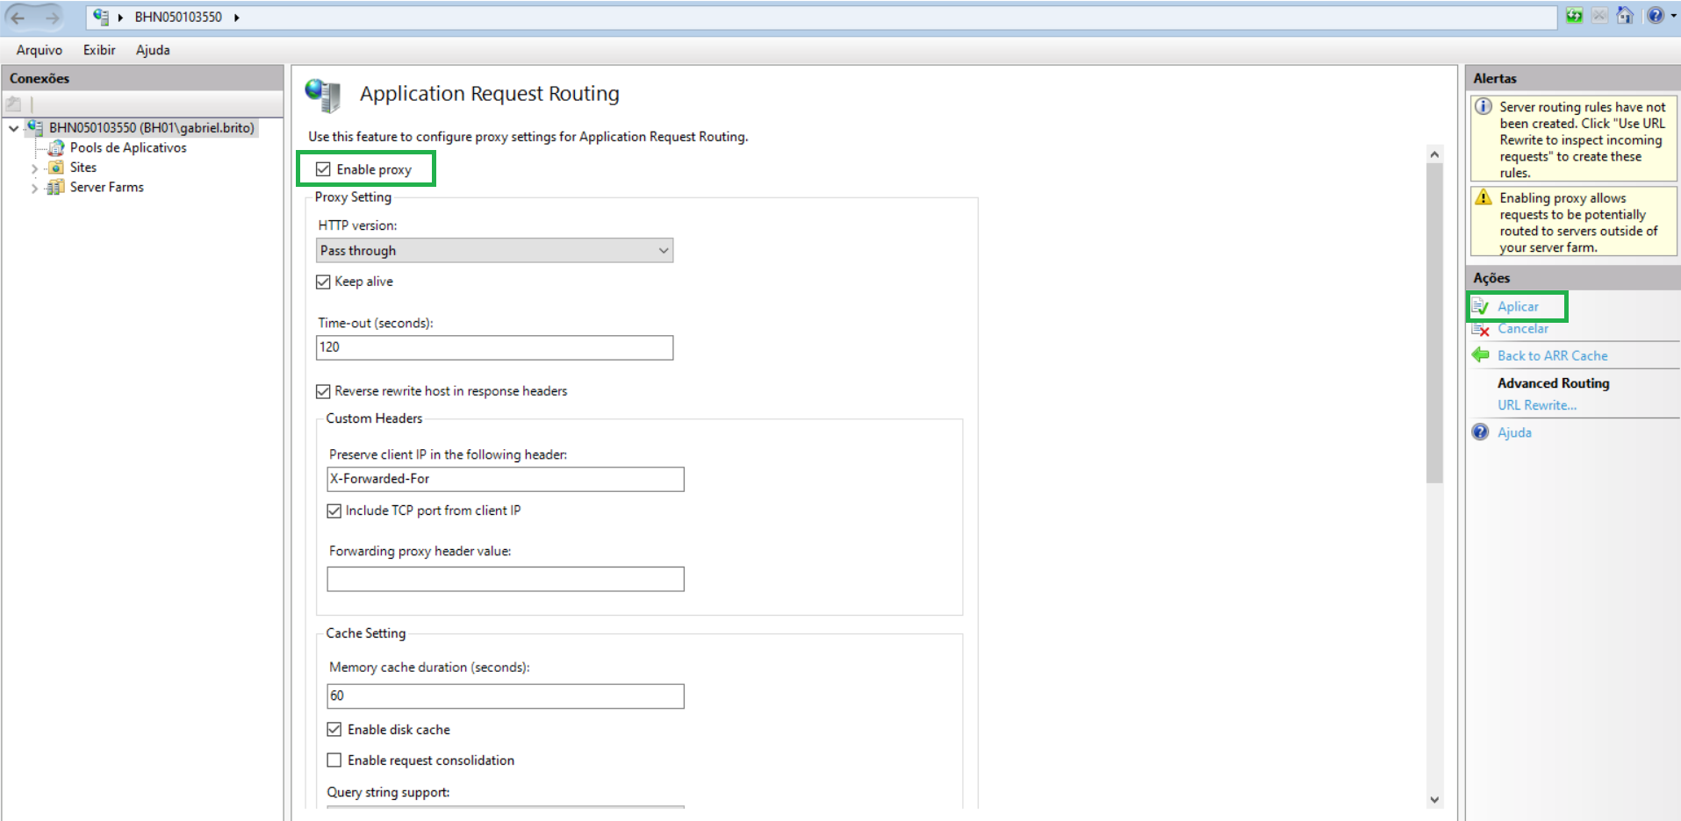
Task: Click the Memory cache duration field
Action: pyautogui.click(x=506, y=696)
